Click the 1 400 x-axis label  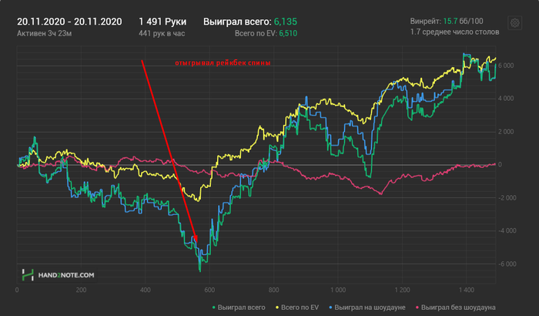point(466,291)
